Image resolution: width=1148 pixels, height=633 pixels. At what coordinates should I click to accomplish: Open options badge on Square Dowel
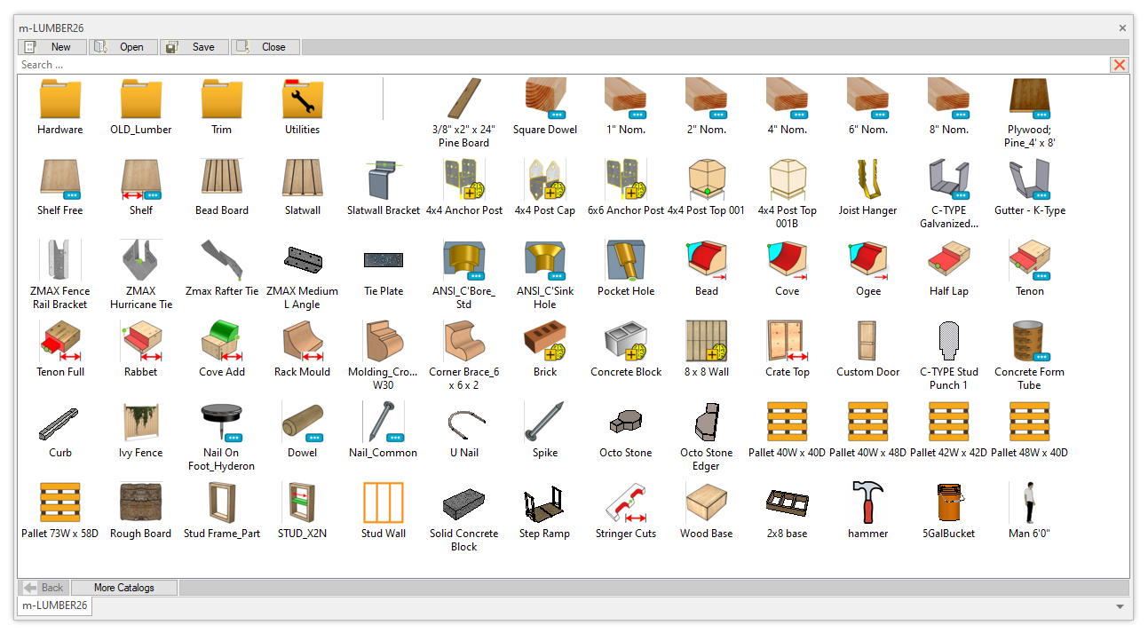pyautogui.click(x=557, y=115)
